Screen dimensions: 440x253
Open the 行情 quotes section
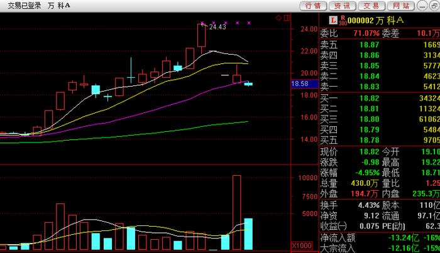(x=313, y=6)
